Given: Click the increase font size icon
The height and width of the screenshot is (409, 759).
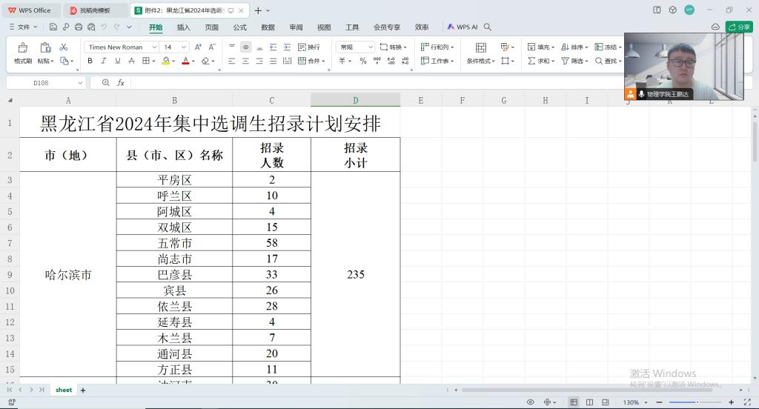Looking at the screenshot, I should pos(198,47).
